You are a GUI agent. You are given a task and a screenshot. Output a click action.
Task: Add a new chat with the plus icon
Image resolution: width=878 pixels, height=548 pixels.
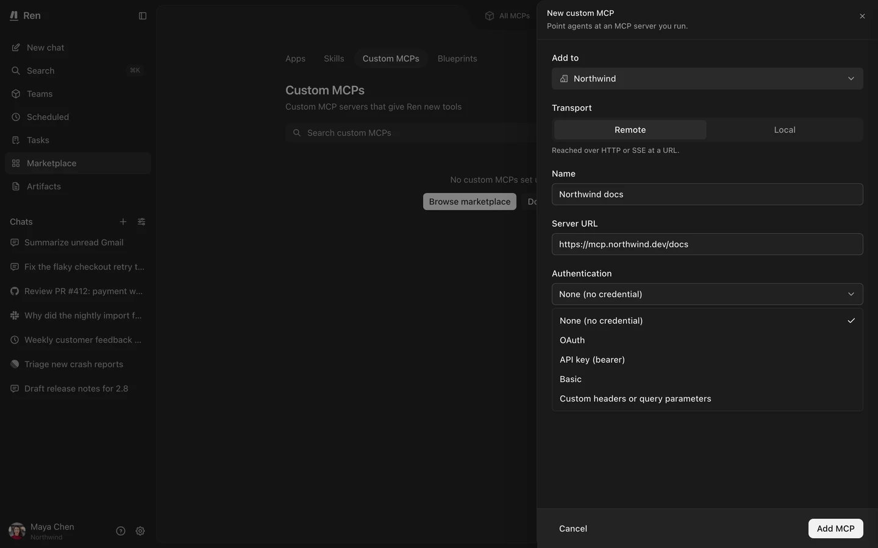(x=123, y=222)
